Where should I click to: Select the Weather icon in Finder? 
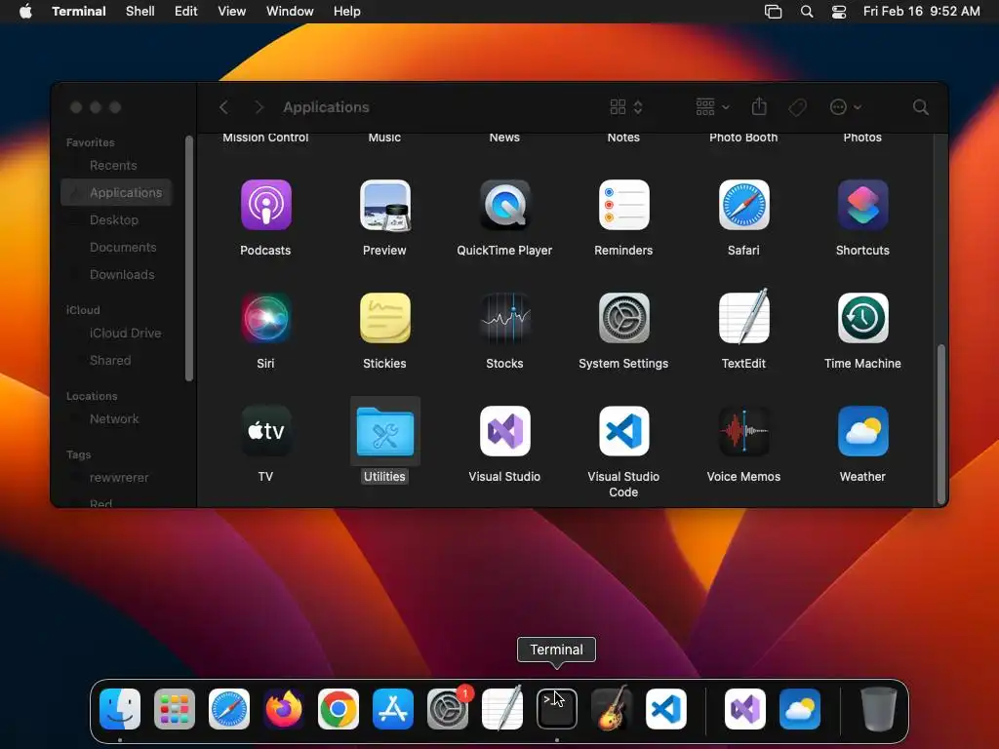click(x=862, y=431)
